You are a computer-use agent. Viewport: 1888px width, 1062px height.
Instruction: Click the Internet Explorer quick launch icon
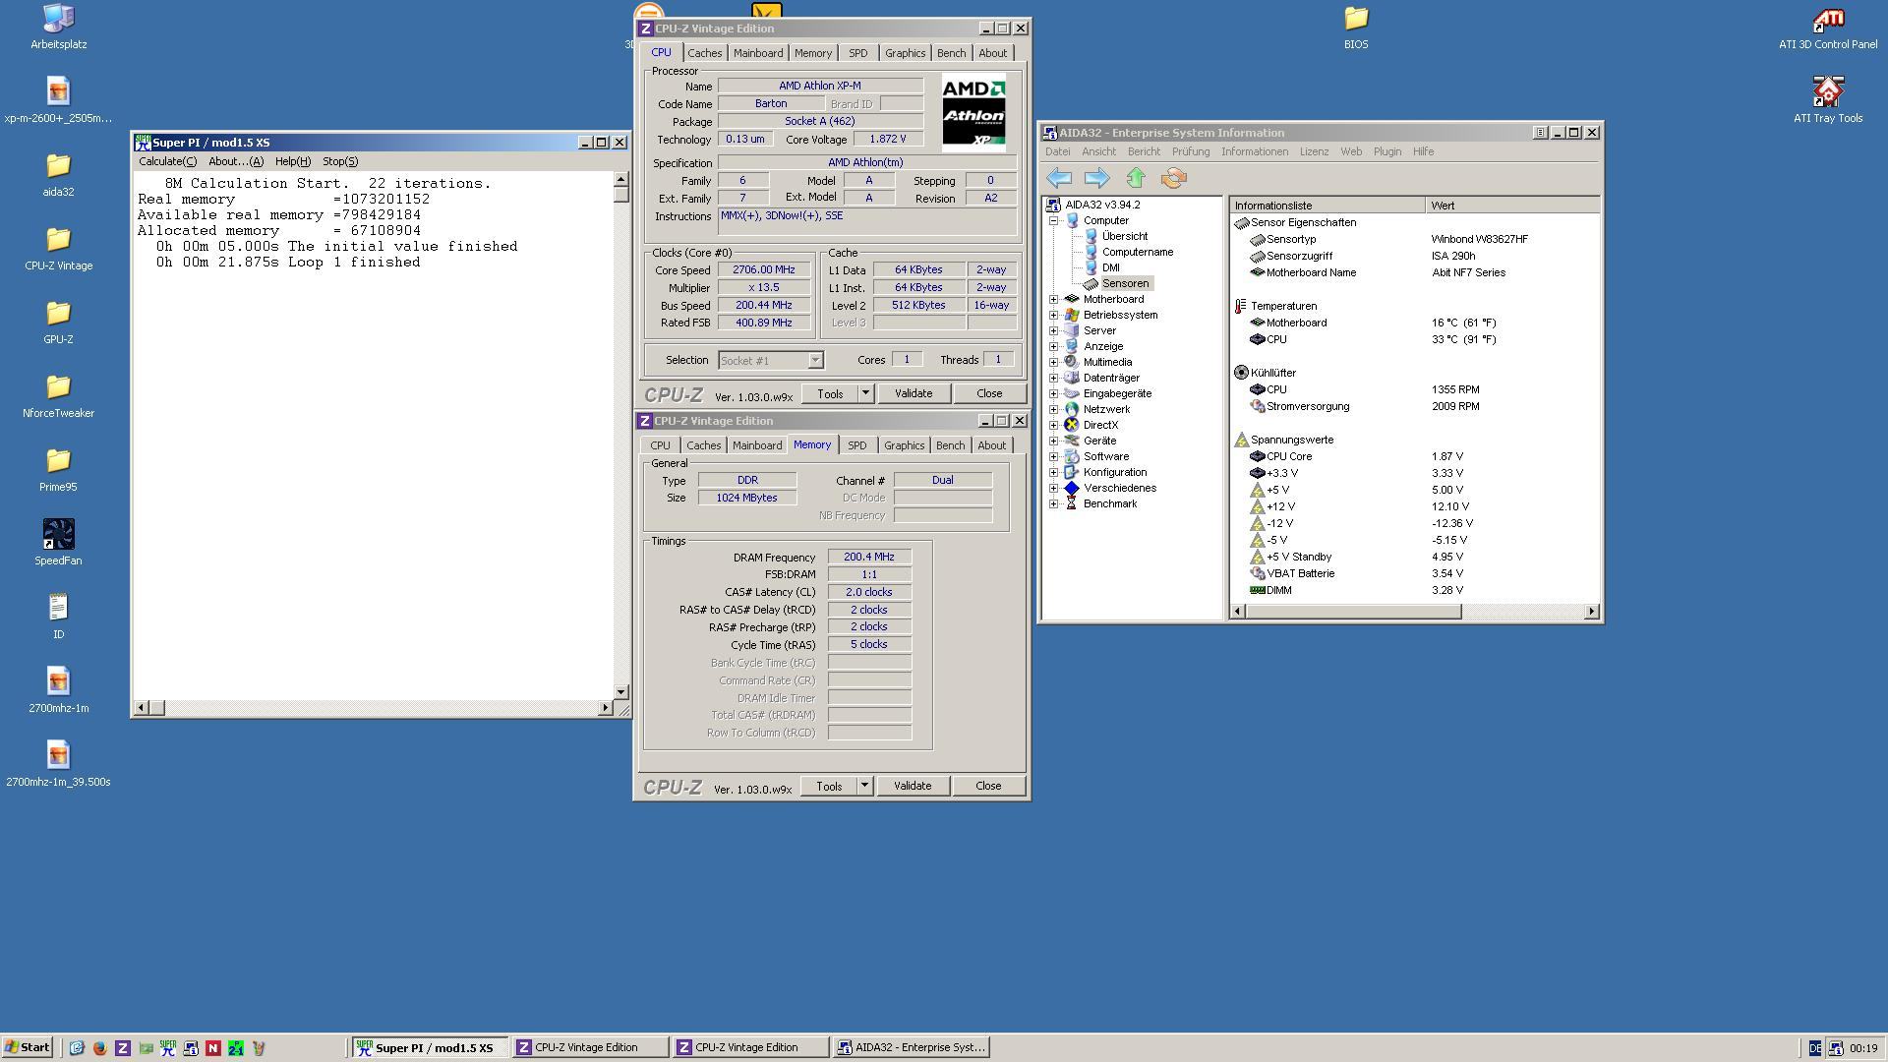pos(77,1048)
